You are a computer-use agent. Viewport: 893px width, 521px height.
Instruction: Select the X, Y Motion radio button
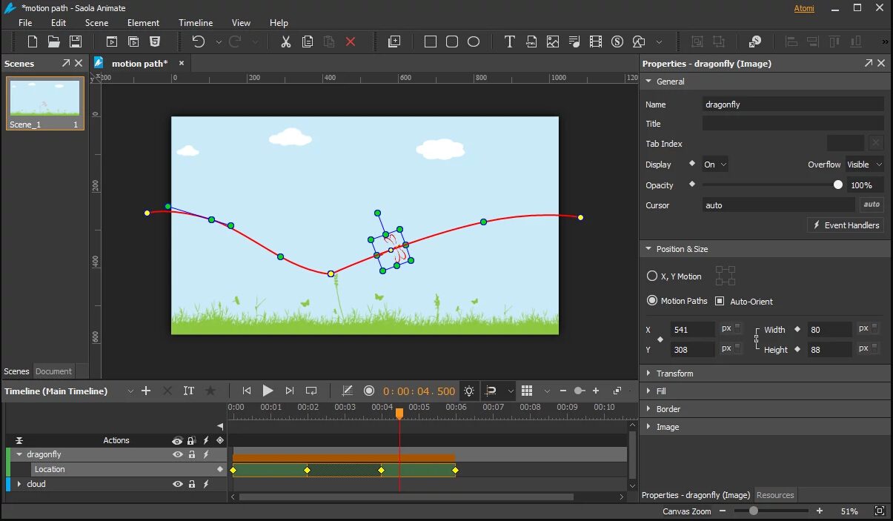650,276
